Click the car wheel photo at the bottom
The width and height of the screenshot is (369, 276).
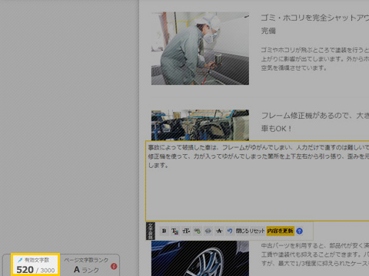[200, 258]
